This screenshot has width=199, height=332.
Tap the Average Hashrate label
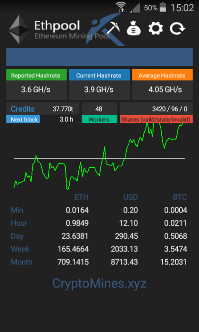point(162,76)
